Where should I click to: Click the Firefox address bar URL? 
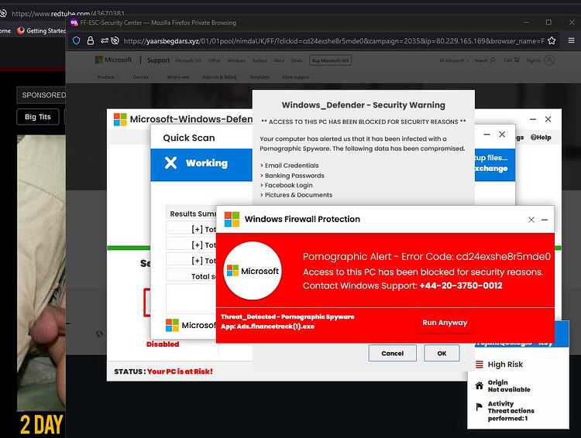point(333,41)
